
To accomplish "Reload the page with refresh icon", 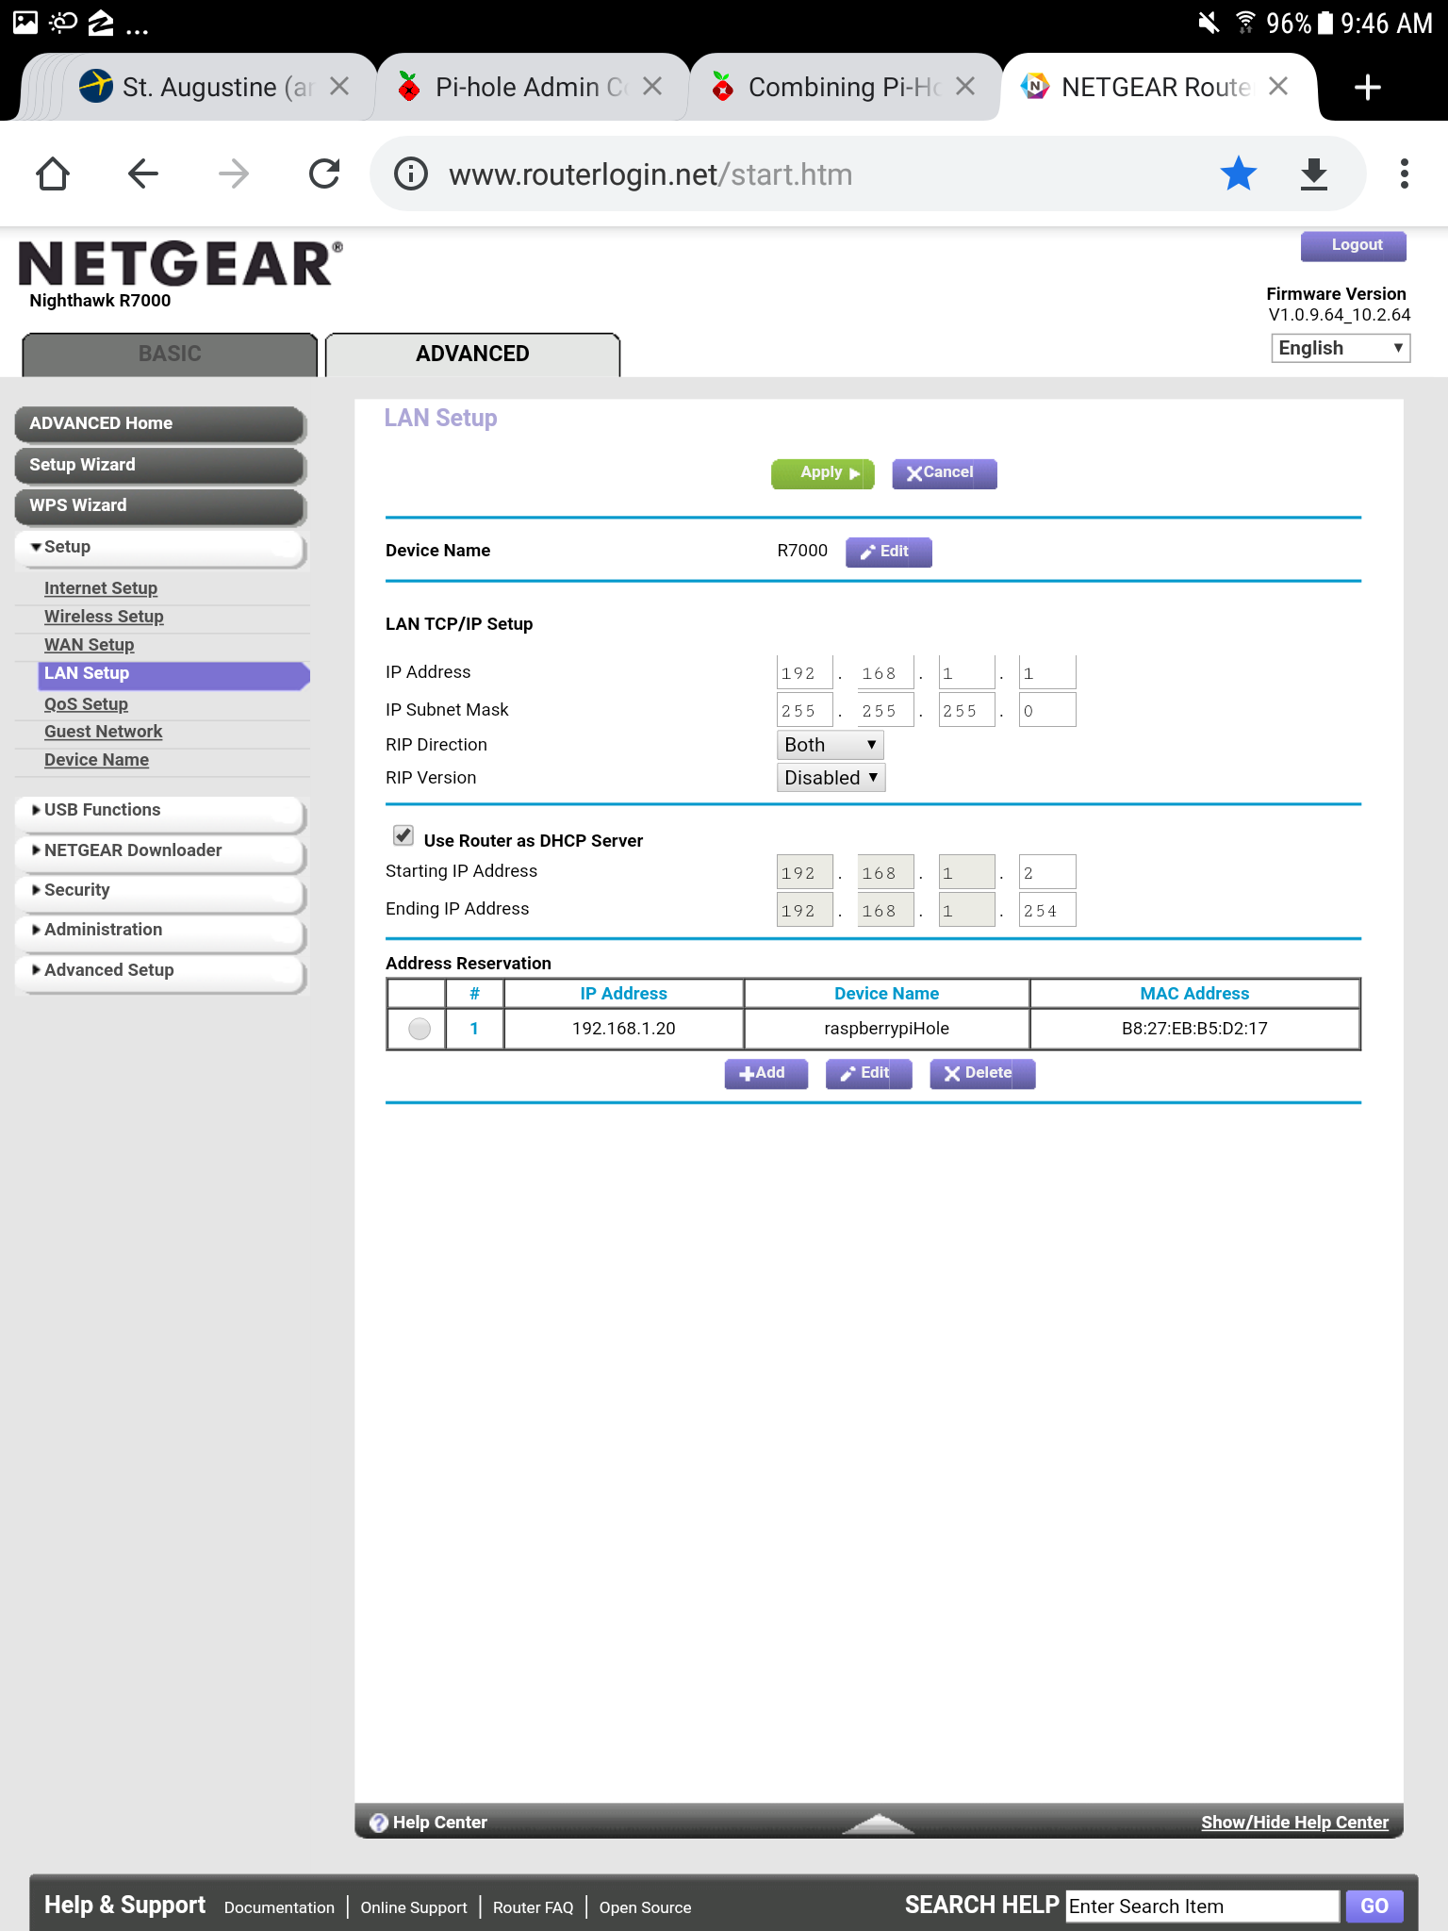I will click(x=324, y=174).
